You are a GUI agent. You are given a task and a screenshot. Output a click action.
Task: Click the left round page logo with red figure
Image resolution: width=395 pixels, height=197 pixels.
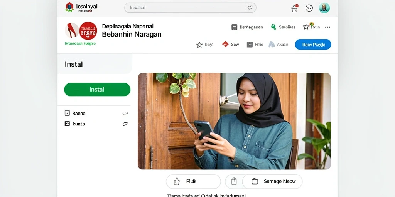click(x=72, y=30)
